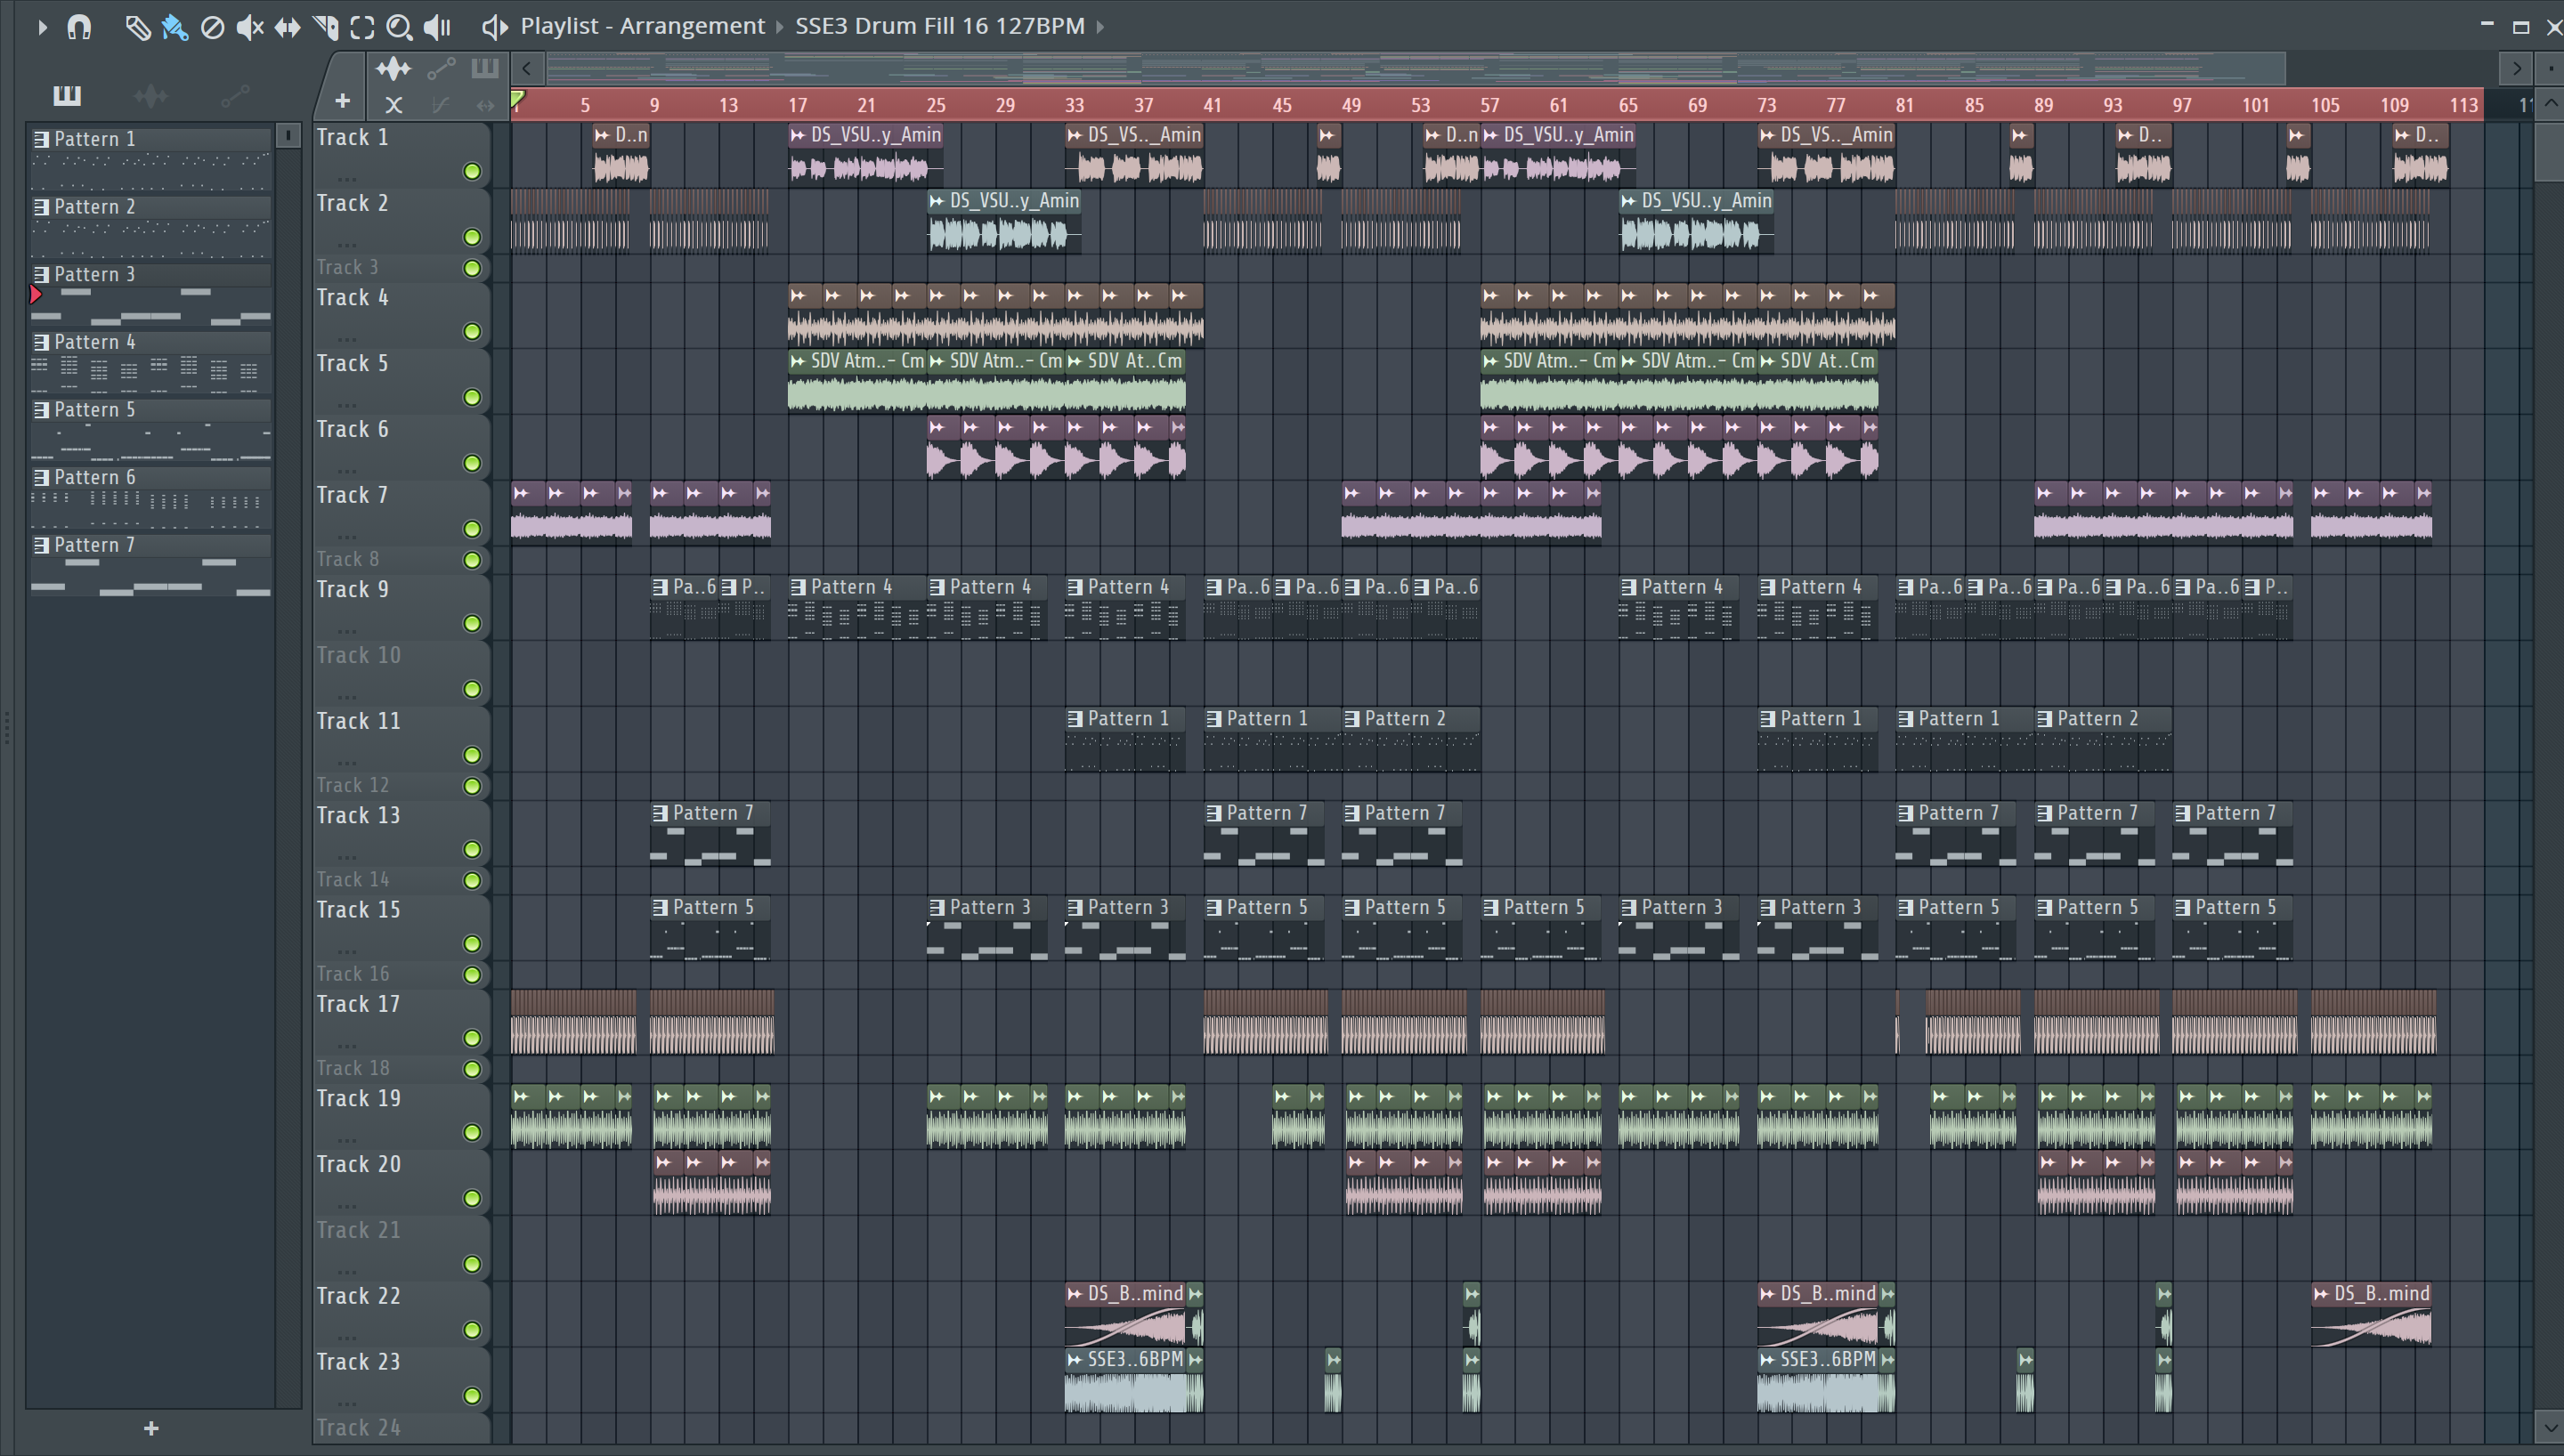2564x1456 pixels.
Task: Toggle Track 7 mute light
Action: pos(472,529)
